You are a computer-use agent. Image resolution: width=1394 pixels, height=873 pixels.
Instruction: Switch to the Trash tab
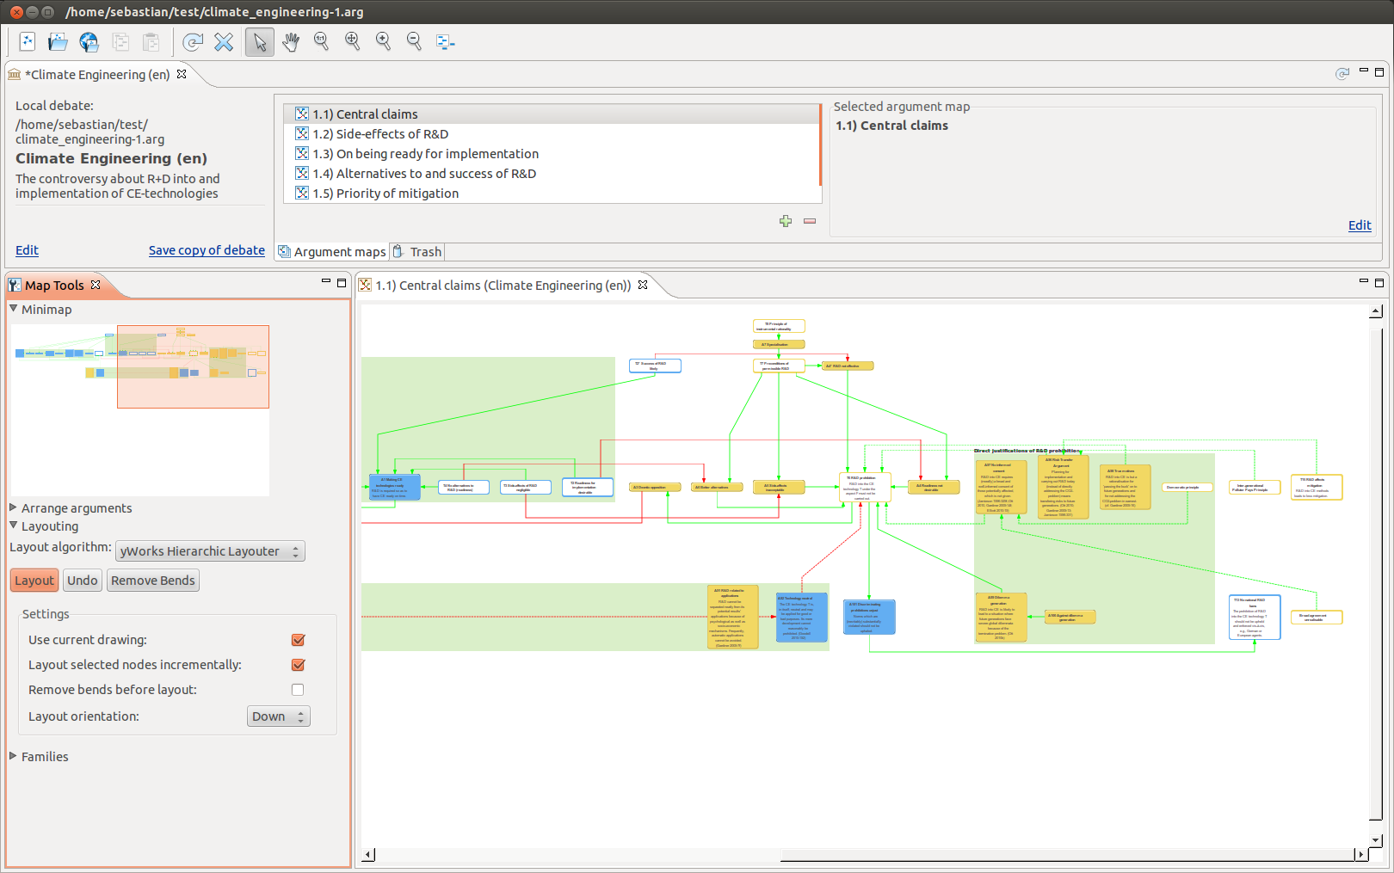click(417, 252)
